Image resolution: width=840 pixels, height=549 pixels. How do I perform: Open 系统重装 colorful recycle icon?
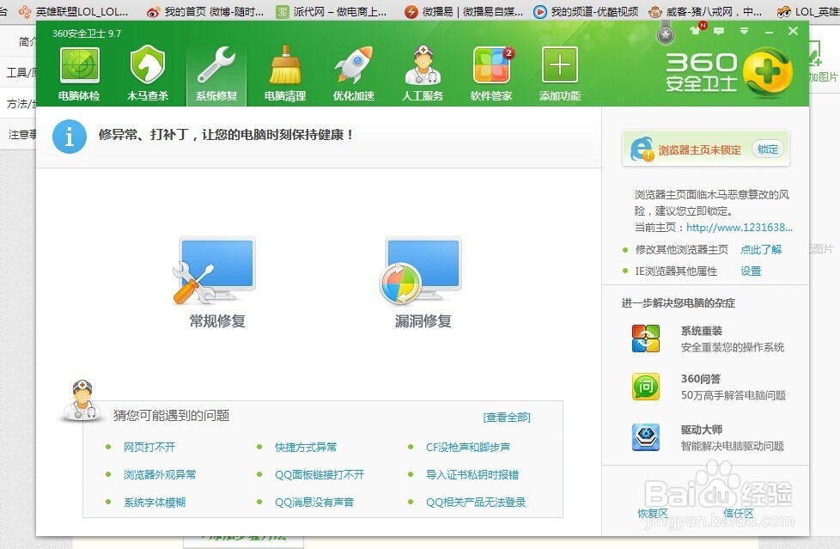[x=646, y=339]
